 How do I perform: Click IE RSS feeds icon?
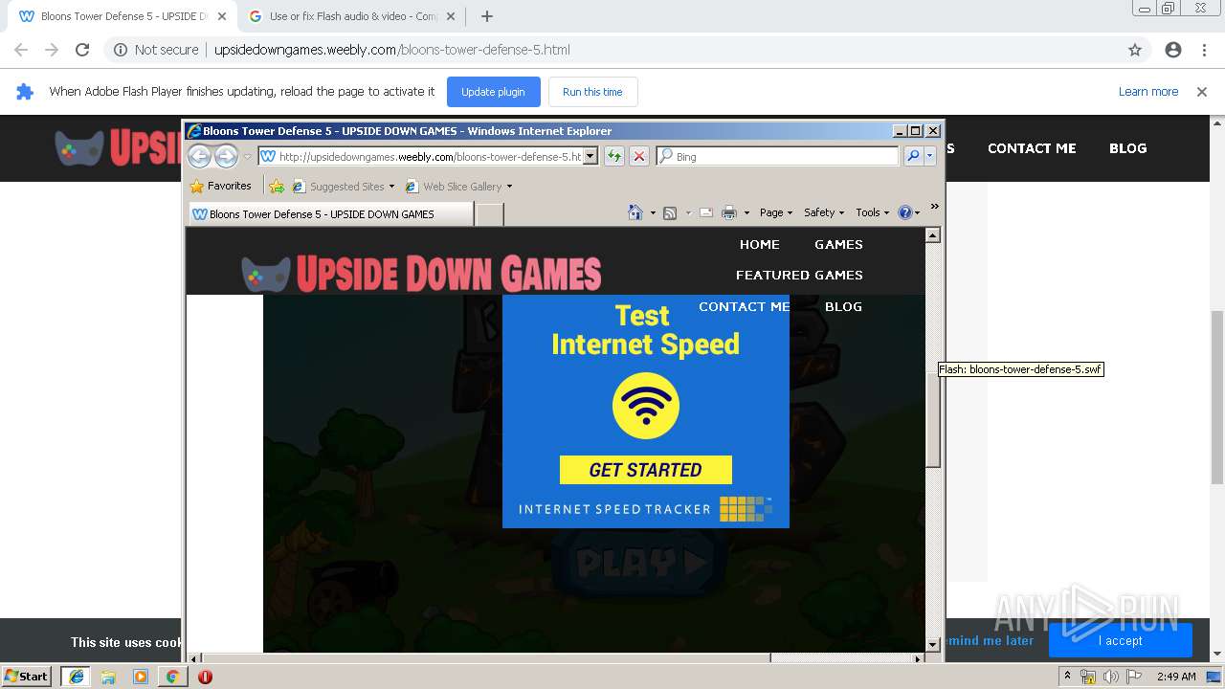[670, 212]
